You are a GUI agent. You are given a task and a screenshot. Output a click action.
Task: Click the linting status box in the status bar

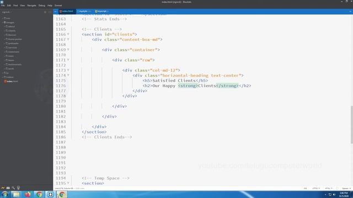pyautogui.click(x=337, y=188)
